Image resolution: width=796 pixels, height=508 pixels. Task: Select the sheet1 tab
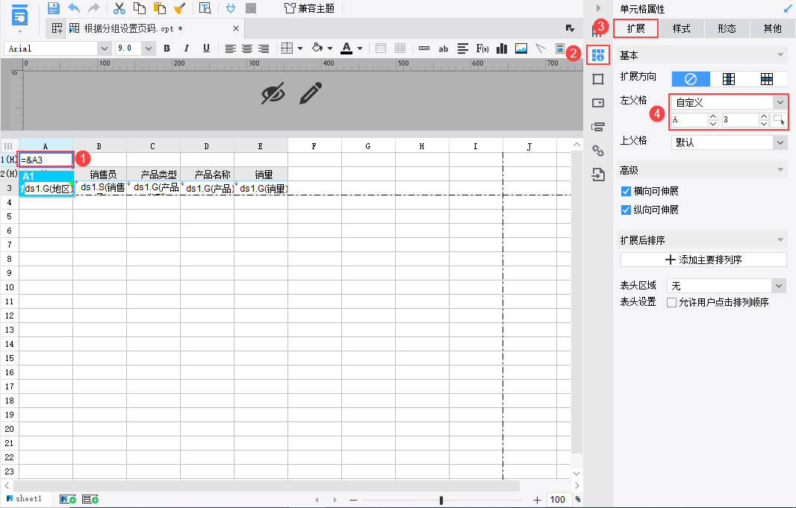(x=24, y=499)
